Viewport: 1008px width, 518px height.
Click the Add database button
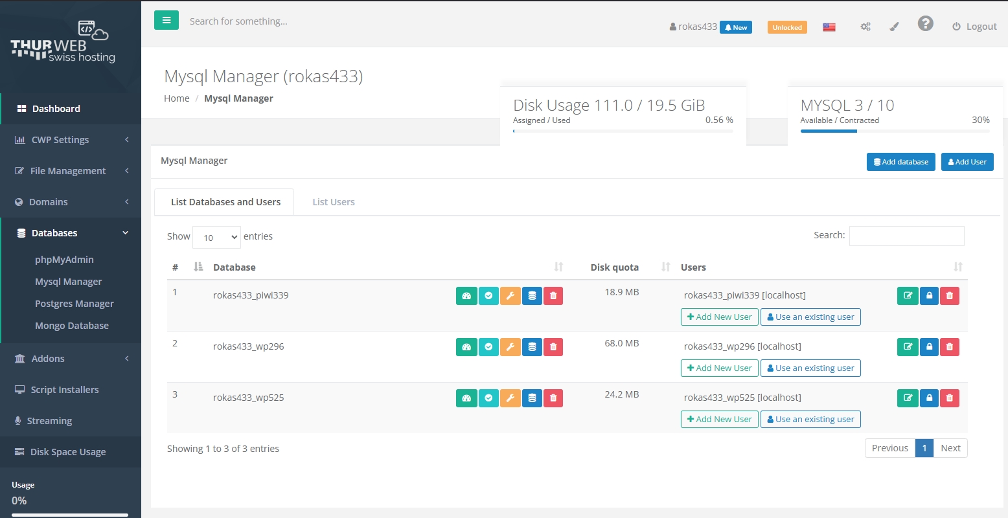(900, 162)
